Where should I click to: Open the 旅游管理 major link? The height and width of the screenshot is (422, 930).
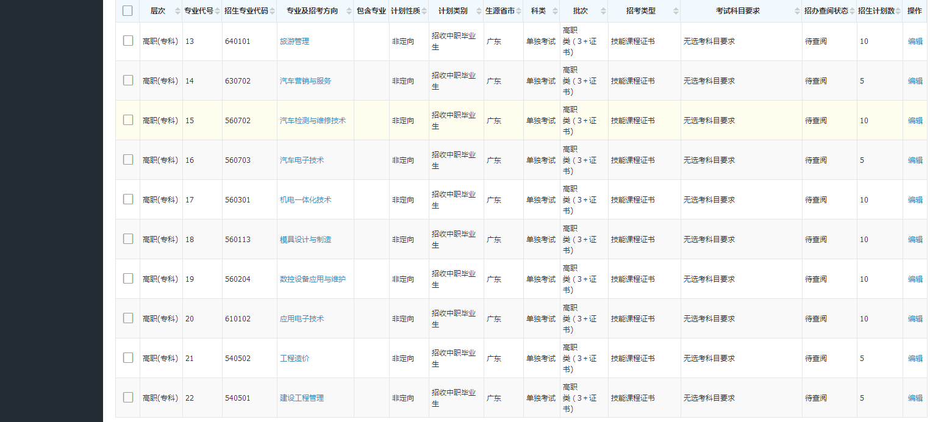coord(295,41)
